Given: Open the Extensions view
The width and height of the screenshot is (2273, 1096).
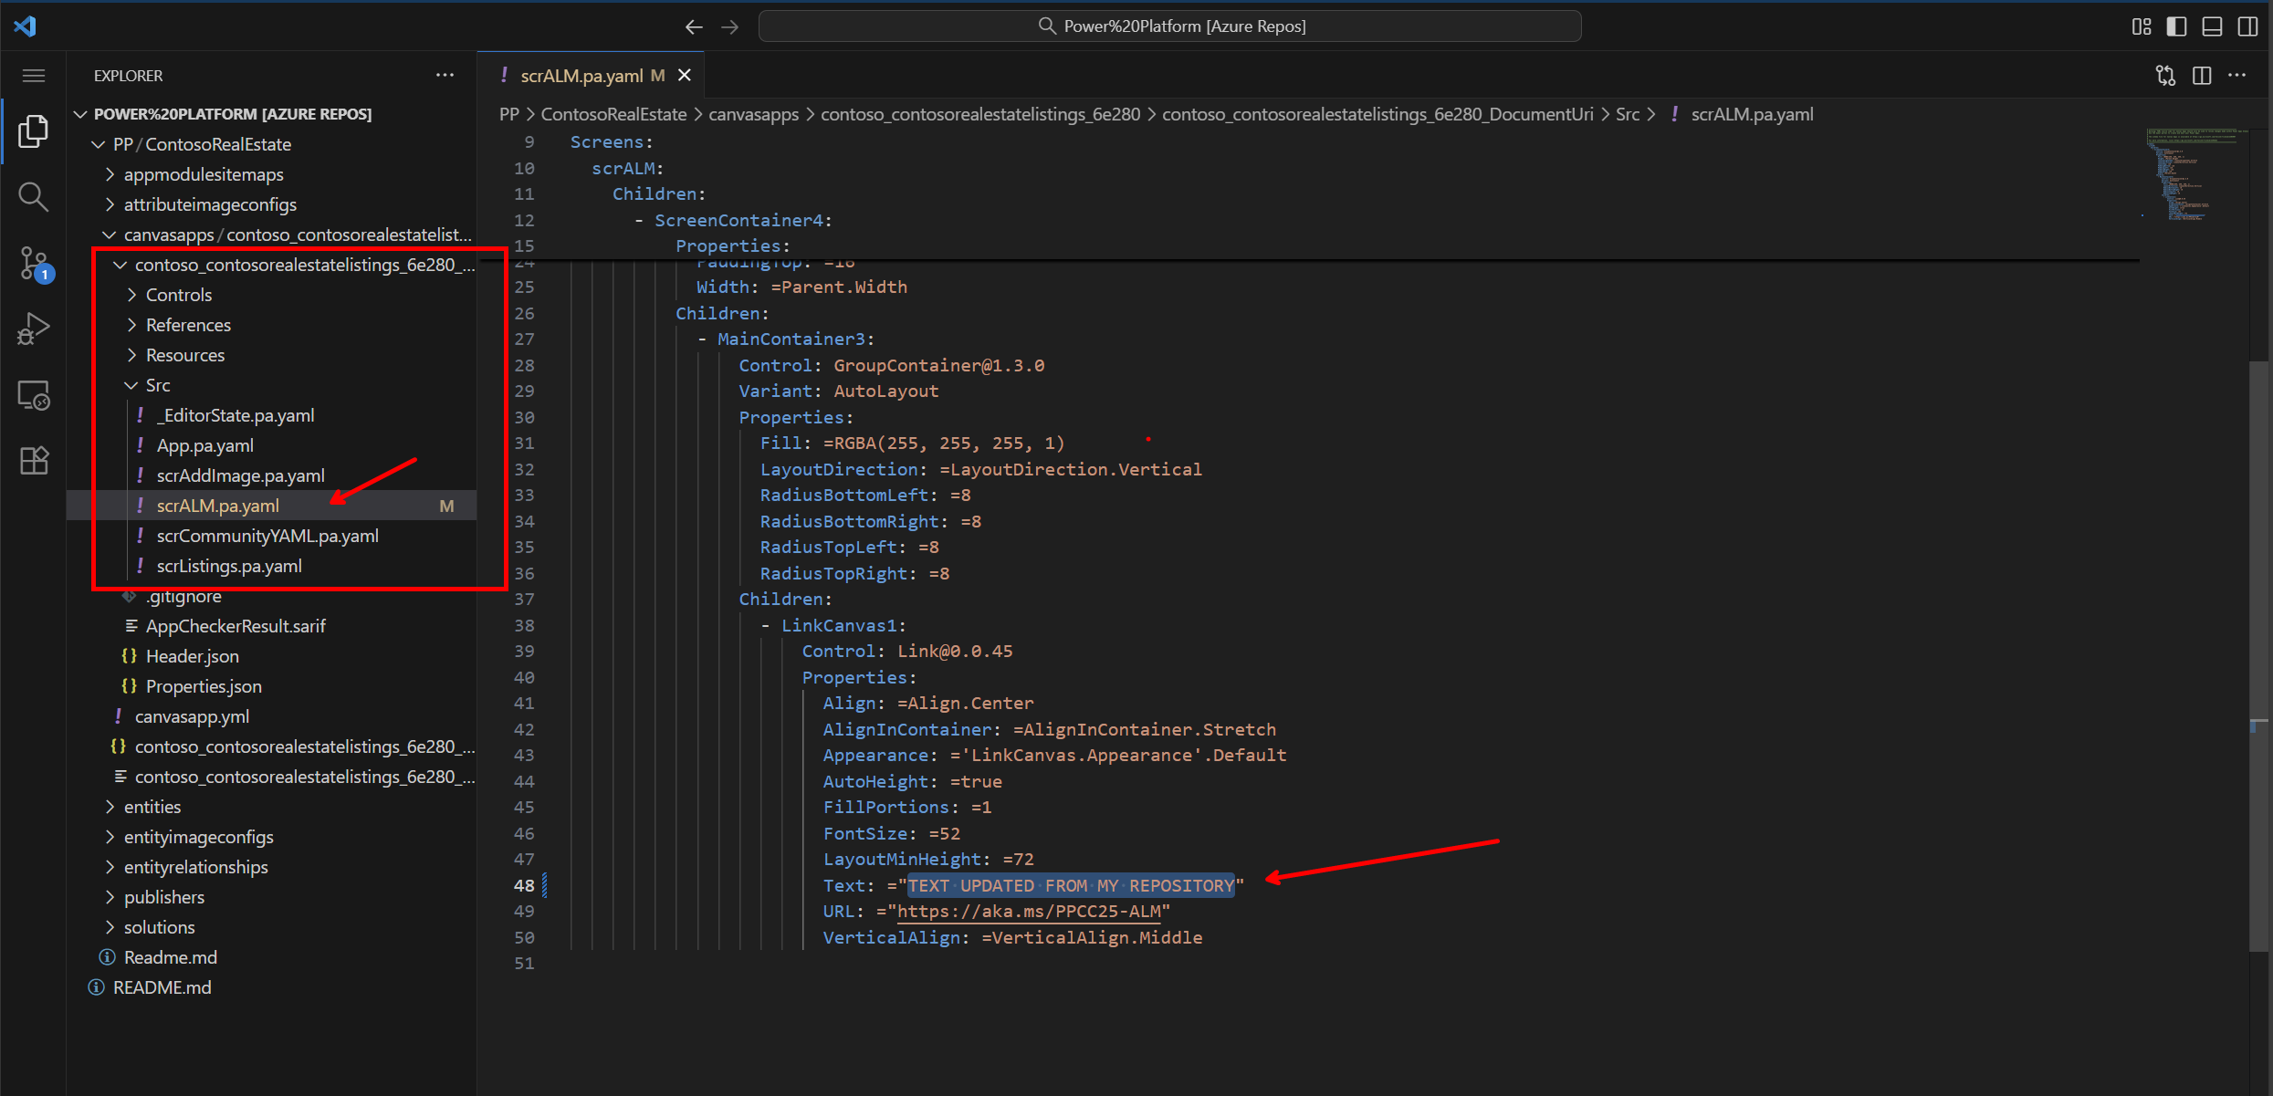Looking at the screenshot, I should coord(33,460).
